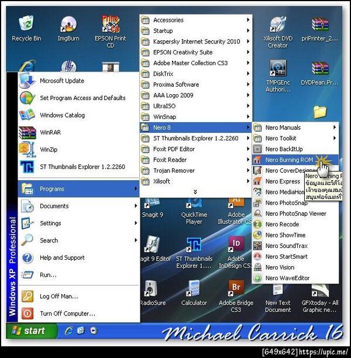351x358 pixels.
Task: Click the Start button
Action: tap(32, 331)
